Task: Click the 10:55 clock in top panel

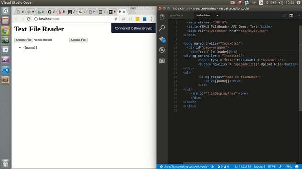Action: (x=290, y=3)
